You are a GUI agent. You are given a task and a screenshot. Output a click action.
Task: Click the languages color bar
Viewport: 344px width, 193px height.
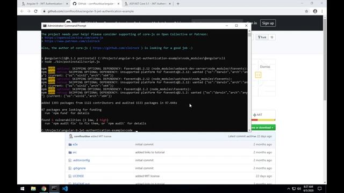[263, 120]
